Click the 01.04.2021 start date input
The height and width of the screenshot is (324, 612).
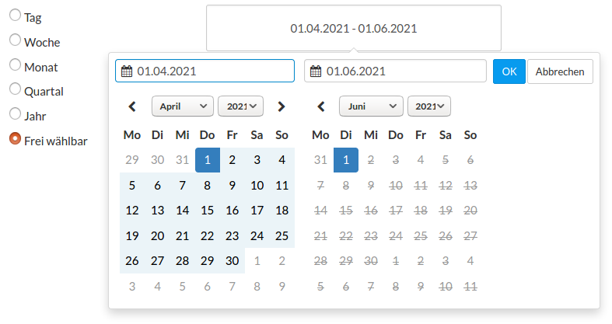(205, 71)
